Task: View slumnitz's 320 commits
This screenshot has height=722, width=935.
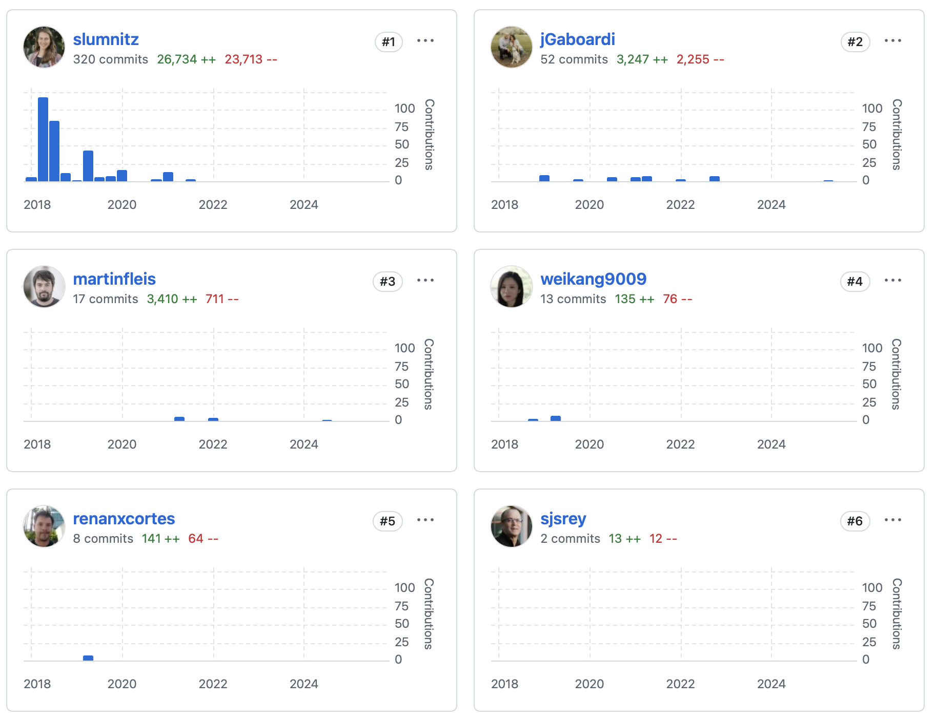Action: tap(110, 59)
